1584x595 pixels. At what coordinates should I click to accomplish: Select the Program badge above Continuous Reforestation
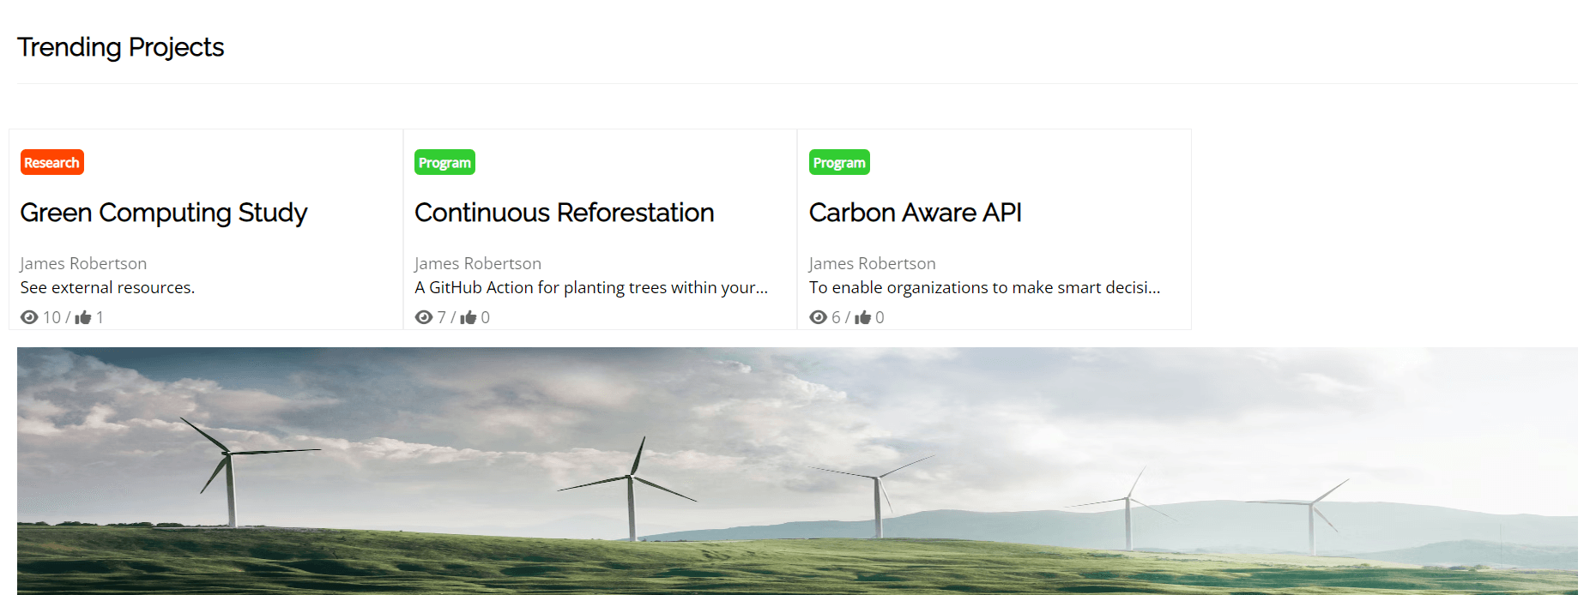pos(444,162)
